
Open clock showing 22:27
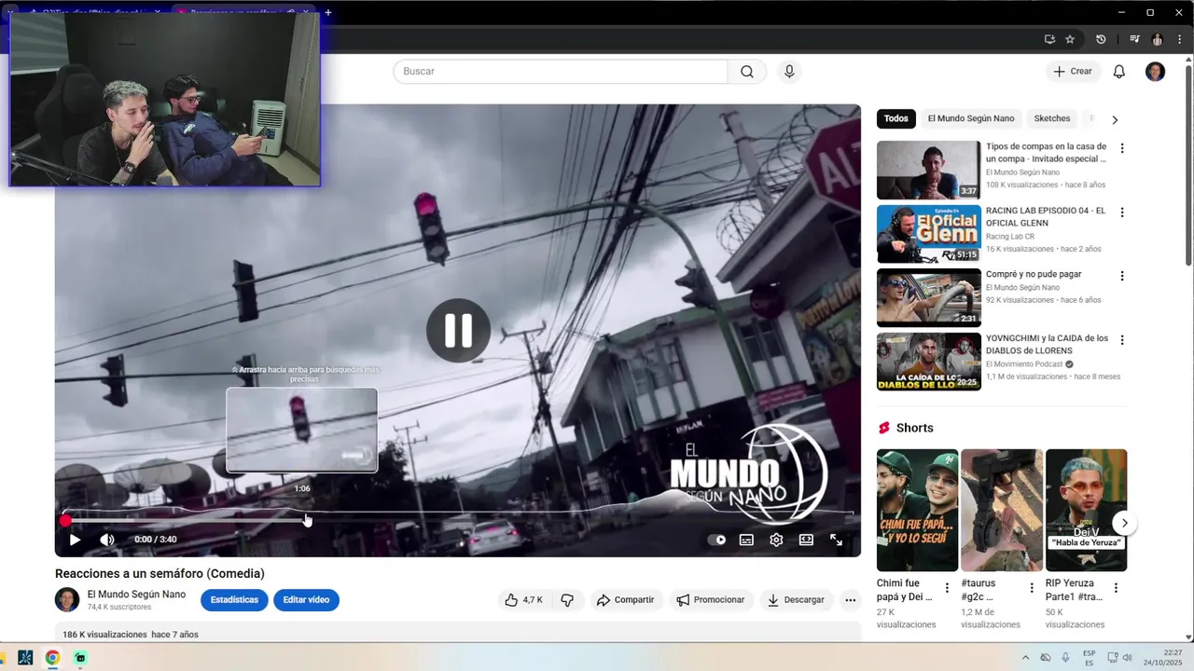click(x=1162, y=658)
